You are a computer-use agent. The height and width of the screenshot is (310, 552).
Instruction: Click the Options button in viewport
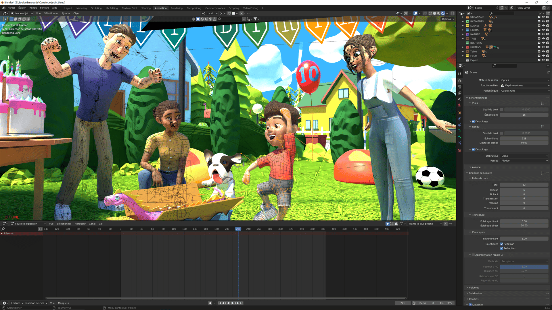pyautogui.click(x=448, y=19)
